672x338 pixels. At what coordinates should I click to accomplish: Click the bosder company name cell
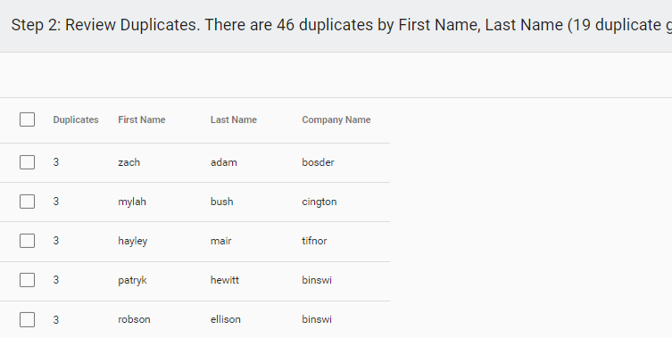(318, 162)
